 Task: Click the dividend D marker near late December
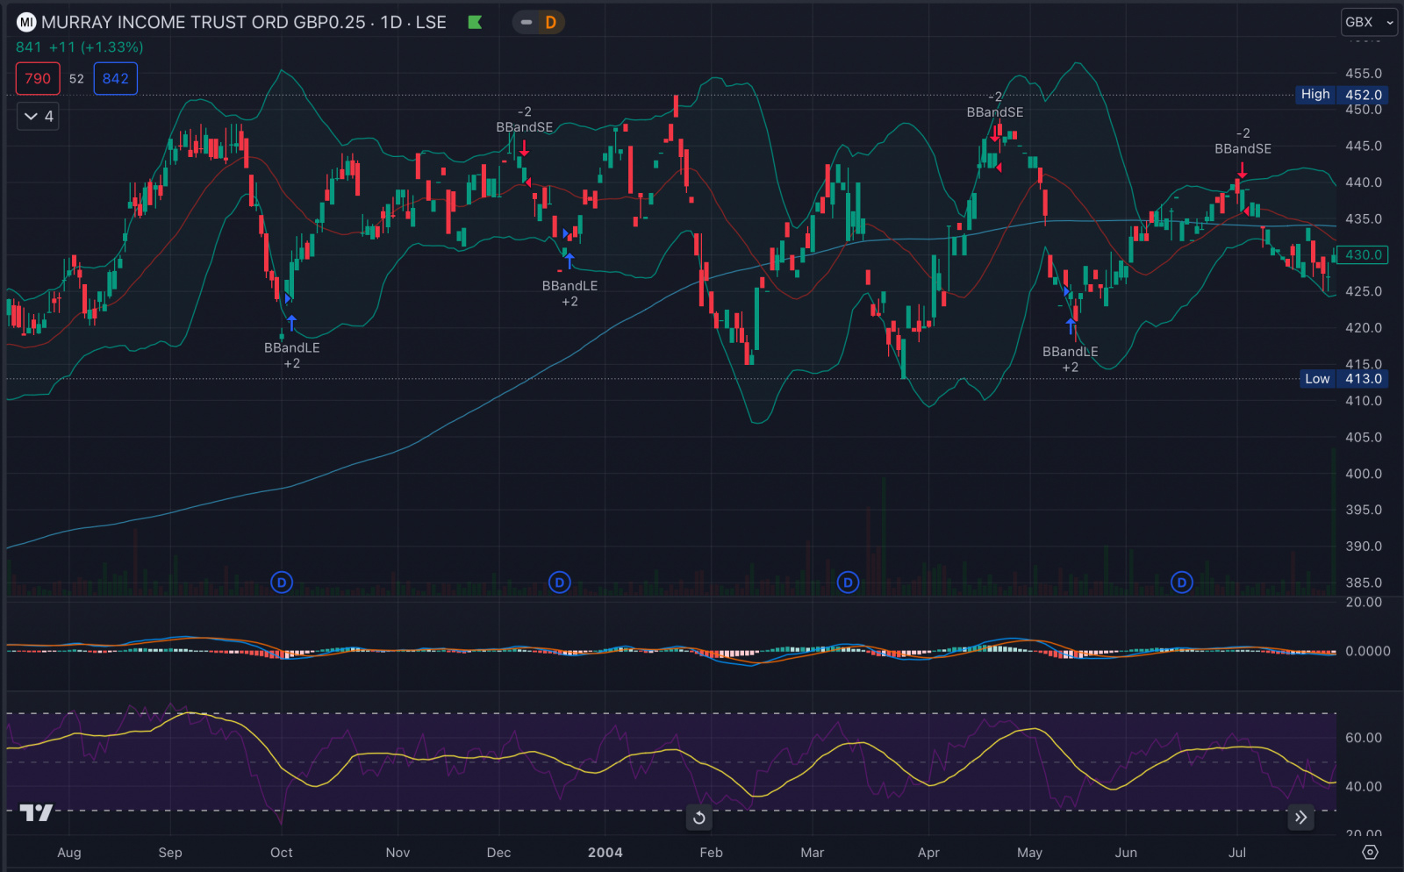pos(560,582)
